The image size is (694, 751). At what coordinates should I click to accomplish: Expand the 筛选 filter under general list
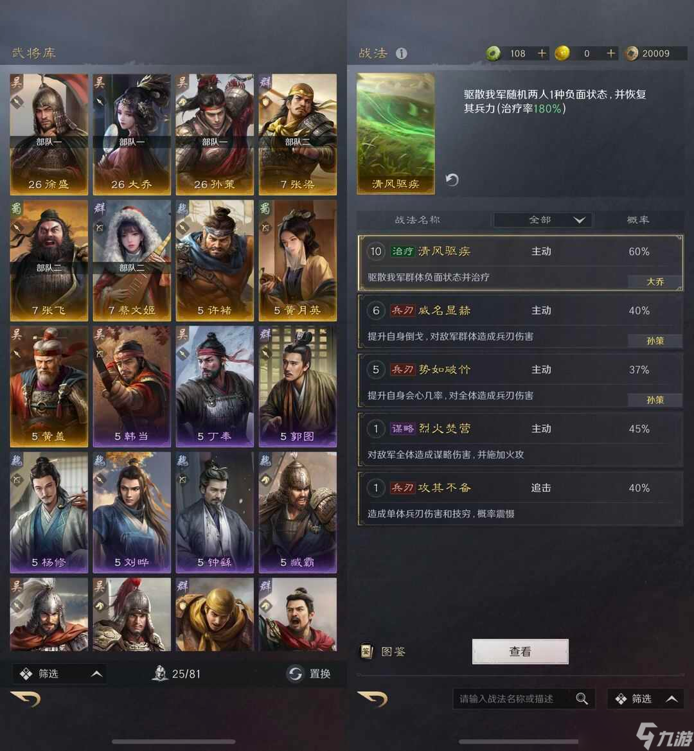[59, 674]
